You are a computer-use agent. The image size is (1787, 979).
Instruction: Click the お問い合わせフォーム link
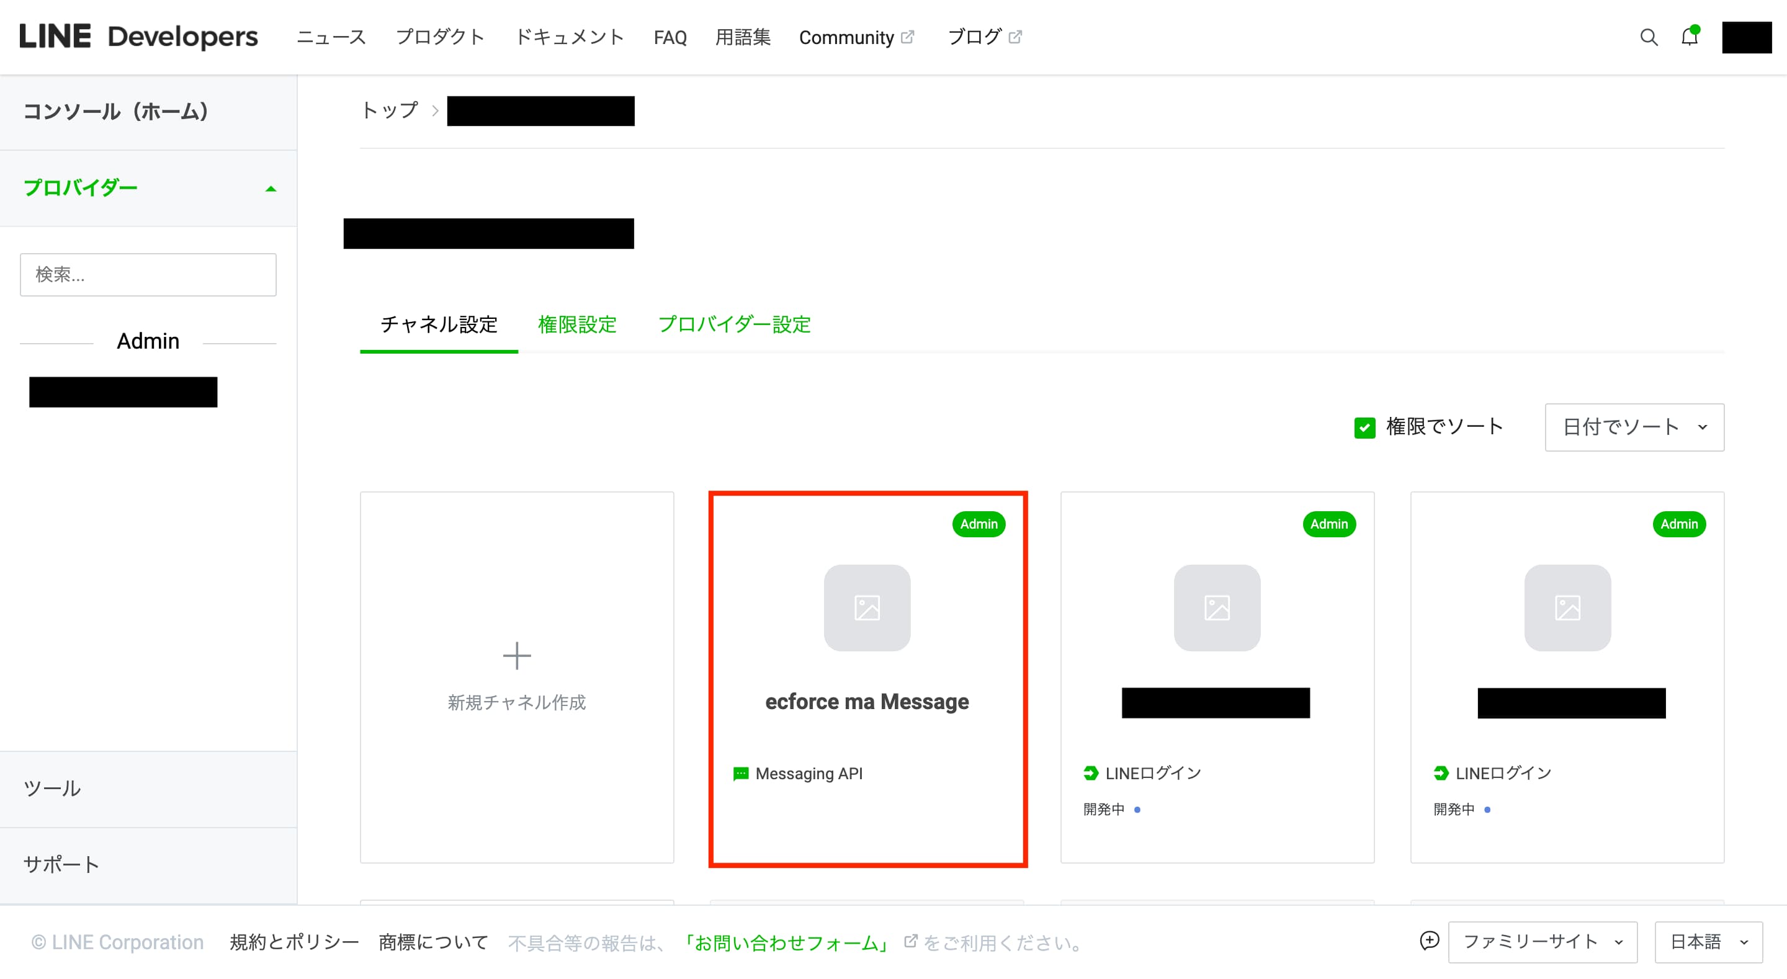pos(786,942)
